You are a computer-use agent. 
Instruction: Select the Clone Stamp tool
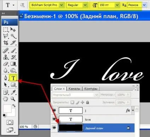6,57
